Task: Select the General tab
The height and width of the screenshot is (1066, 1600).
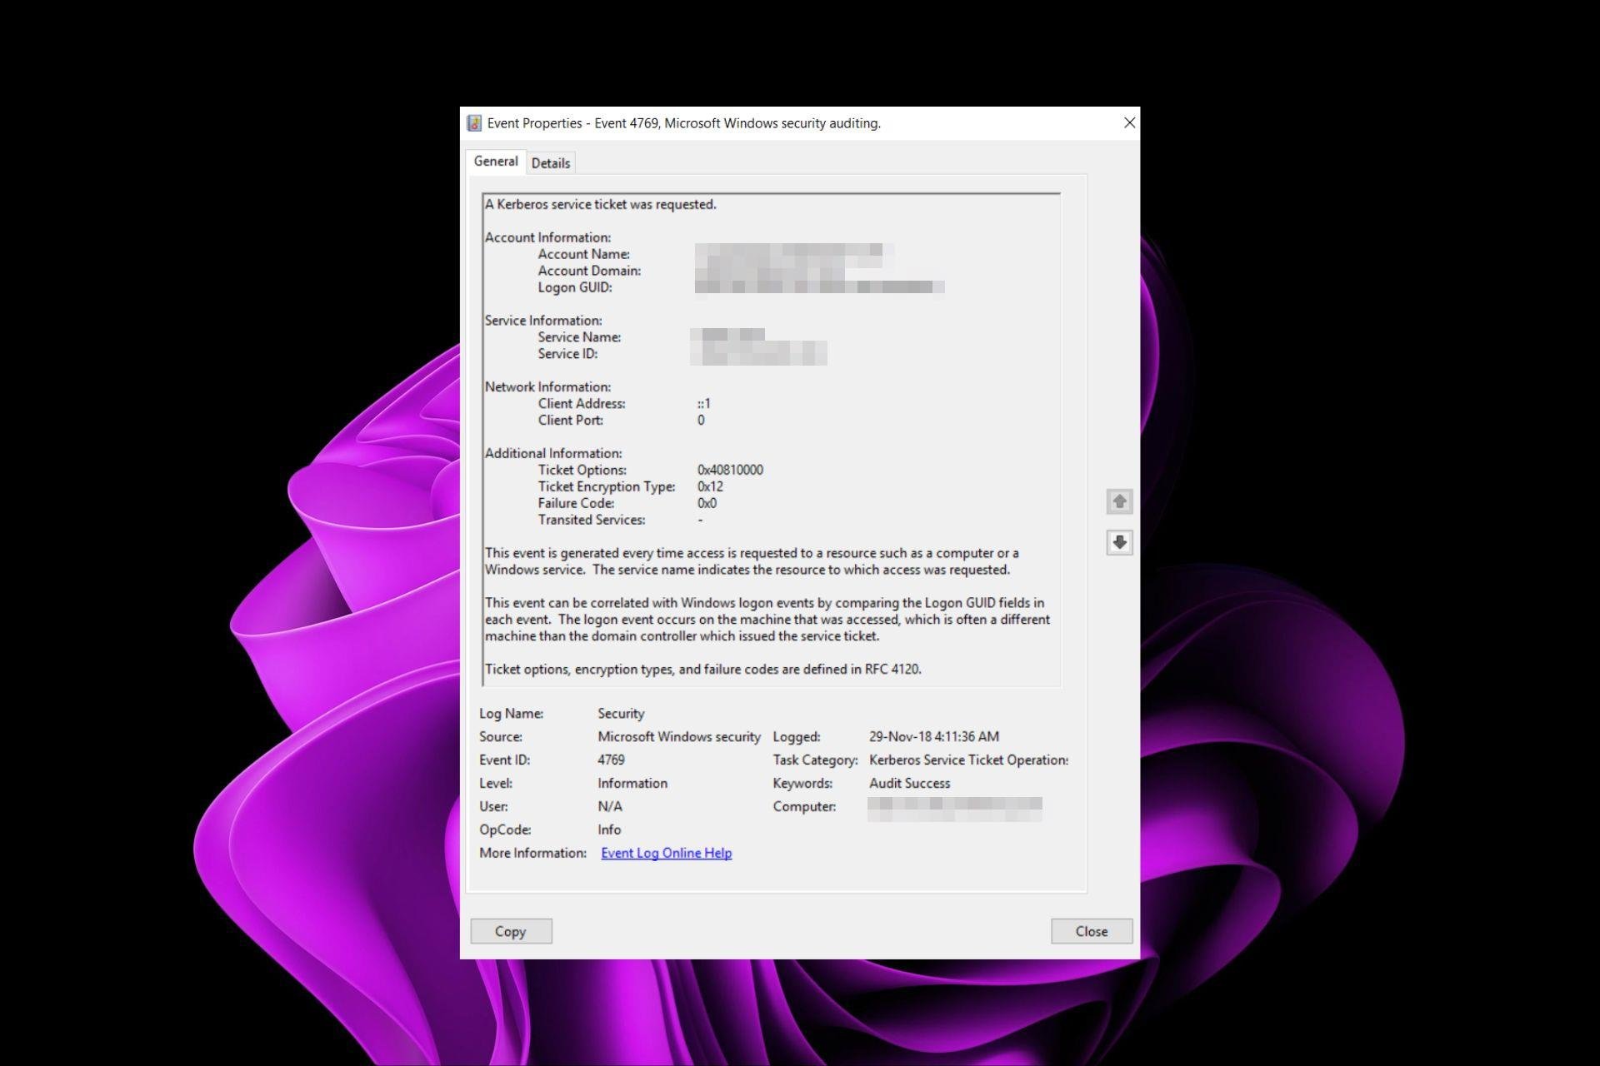Action: (x=496, y=162)
